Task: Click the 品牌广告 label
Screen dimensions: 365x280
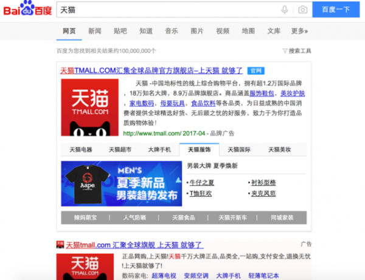Action: click(222, 134)
